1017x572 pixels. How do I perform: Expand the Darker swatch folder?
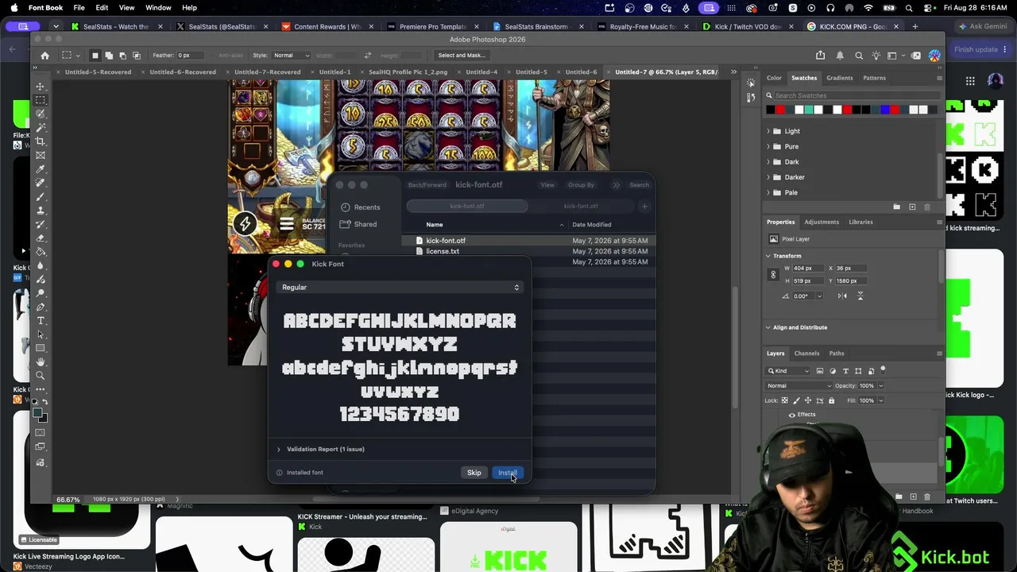tap(768, 177)
